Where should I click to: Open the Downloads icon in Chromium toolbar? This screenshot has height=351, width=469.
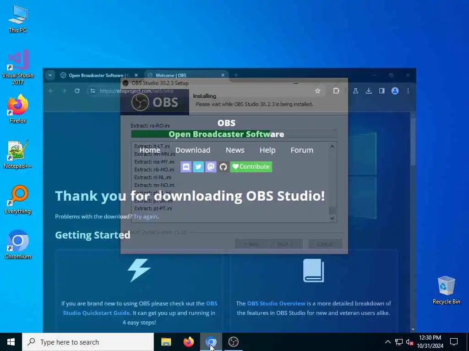369,91
